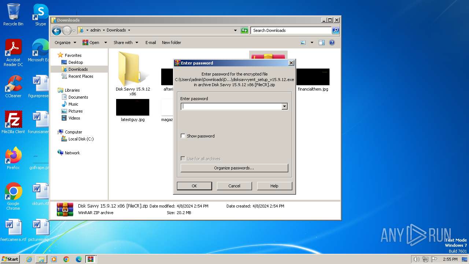Image resolution: width=469 pixels, height=264 pixels.
Task: Open the password history dropdown arrow
Action: pos(284,106)
